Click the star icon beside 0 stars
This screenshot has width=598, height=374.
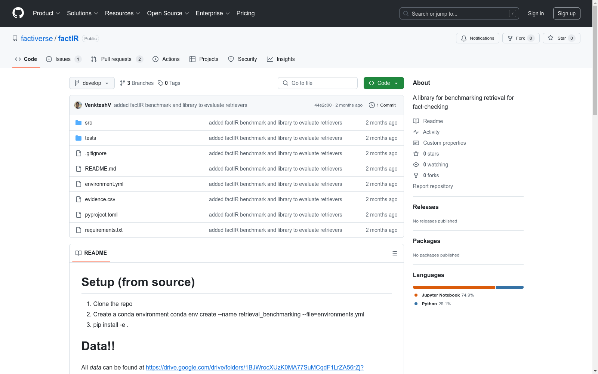[x=416, y=154]
